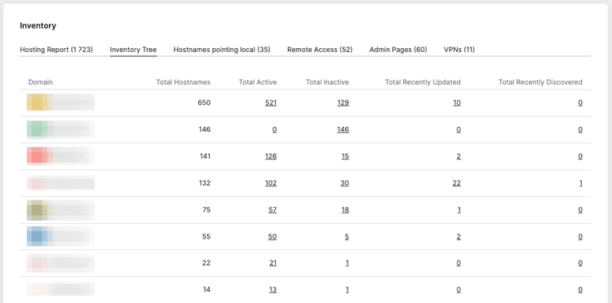
Task: Open the blurred domain with 141 hostnames
Action: point(61,156)
